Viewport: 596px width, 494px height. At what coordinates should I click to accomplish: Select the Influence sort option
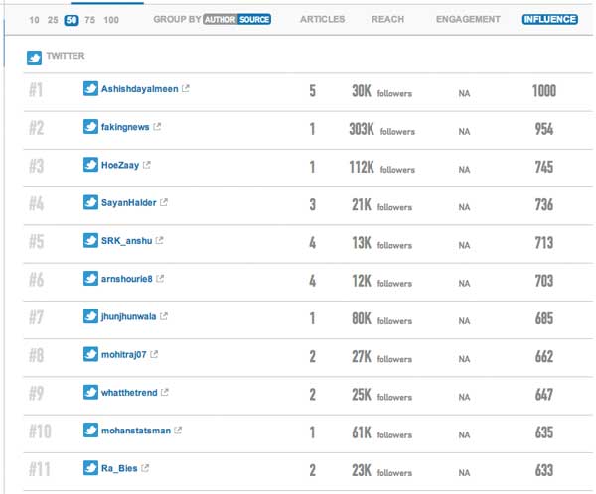(x=550, y=19)
